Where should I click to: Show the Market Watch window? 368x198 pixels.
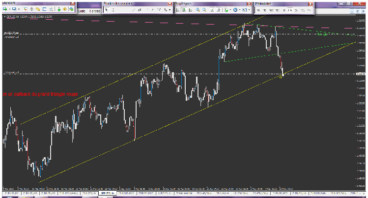(26, 9)
